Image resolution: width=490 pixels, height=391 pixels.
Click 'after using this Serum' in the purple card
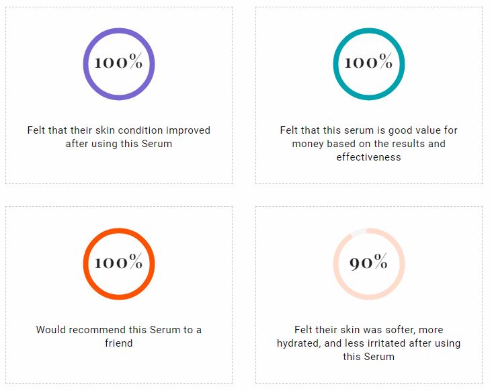119,144
